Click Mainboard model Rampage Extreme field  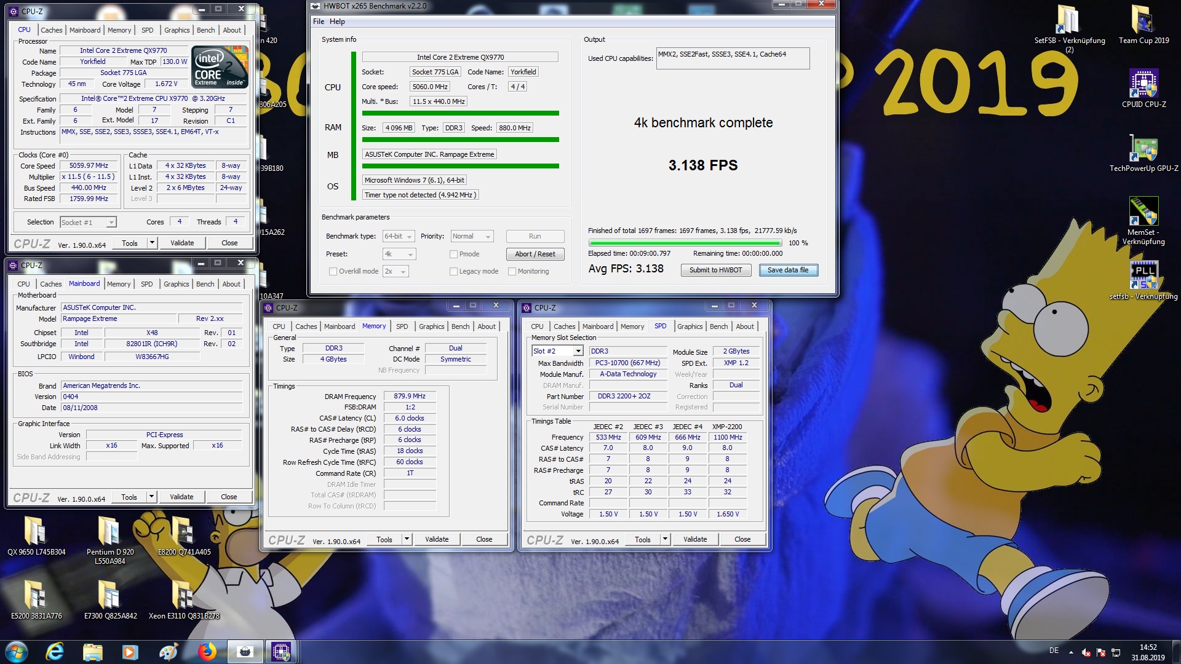[x=118, y=318]
